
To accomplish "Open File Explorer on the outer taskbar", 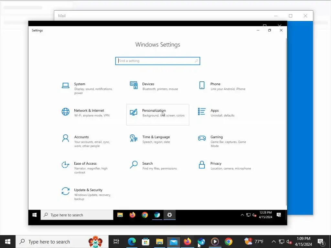I will coord(159,242).
